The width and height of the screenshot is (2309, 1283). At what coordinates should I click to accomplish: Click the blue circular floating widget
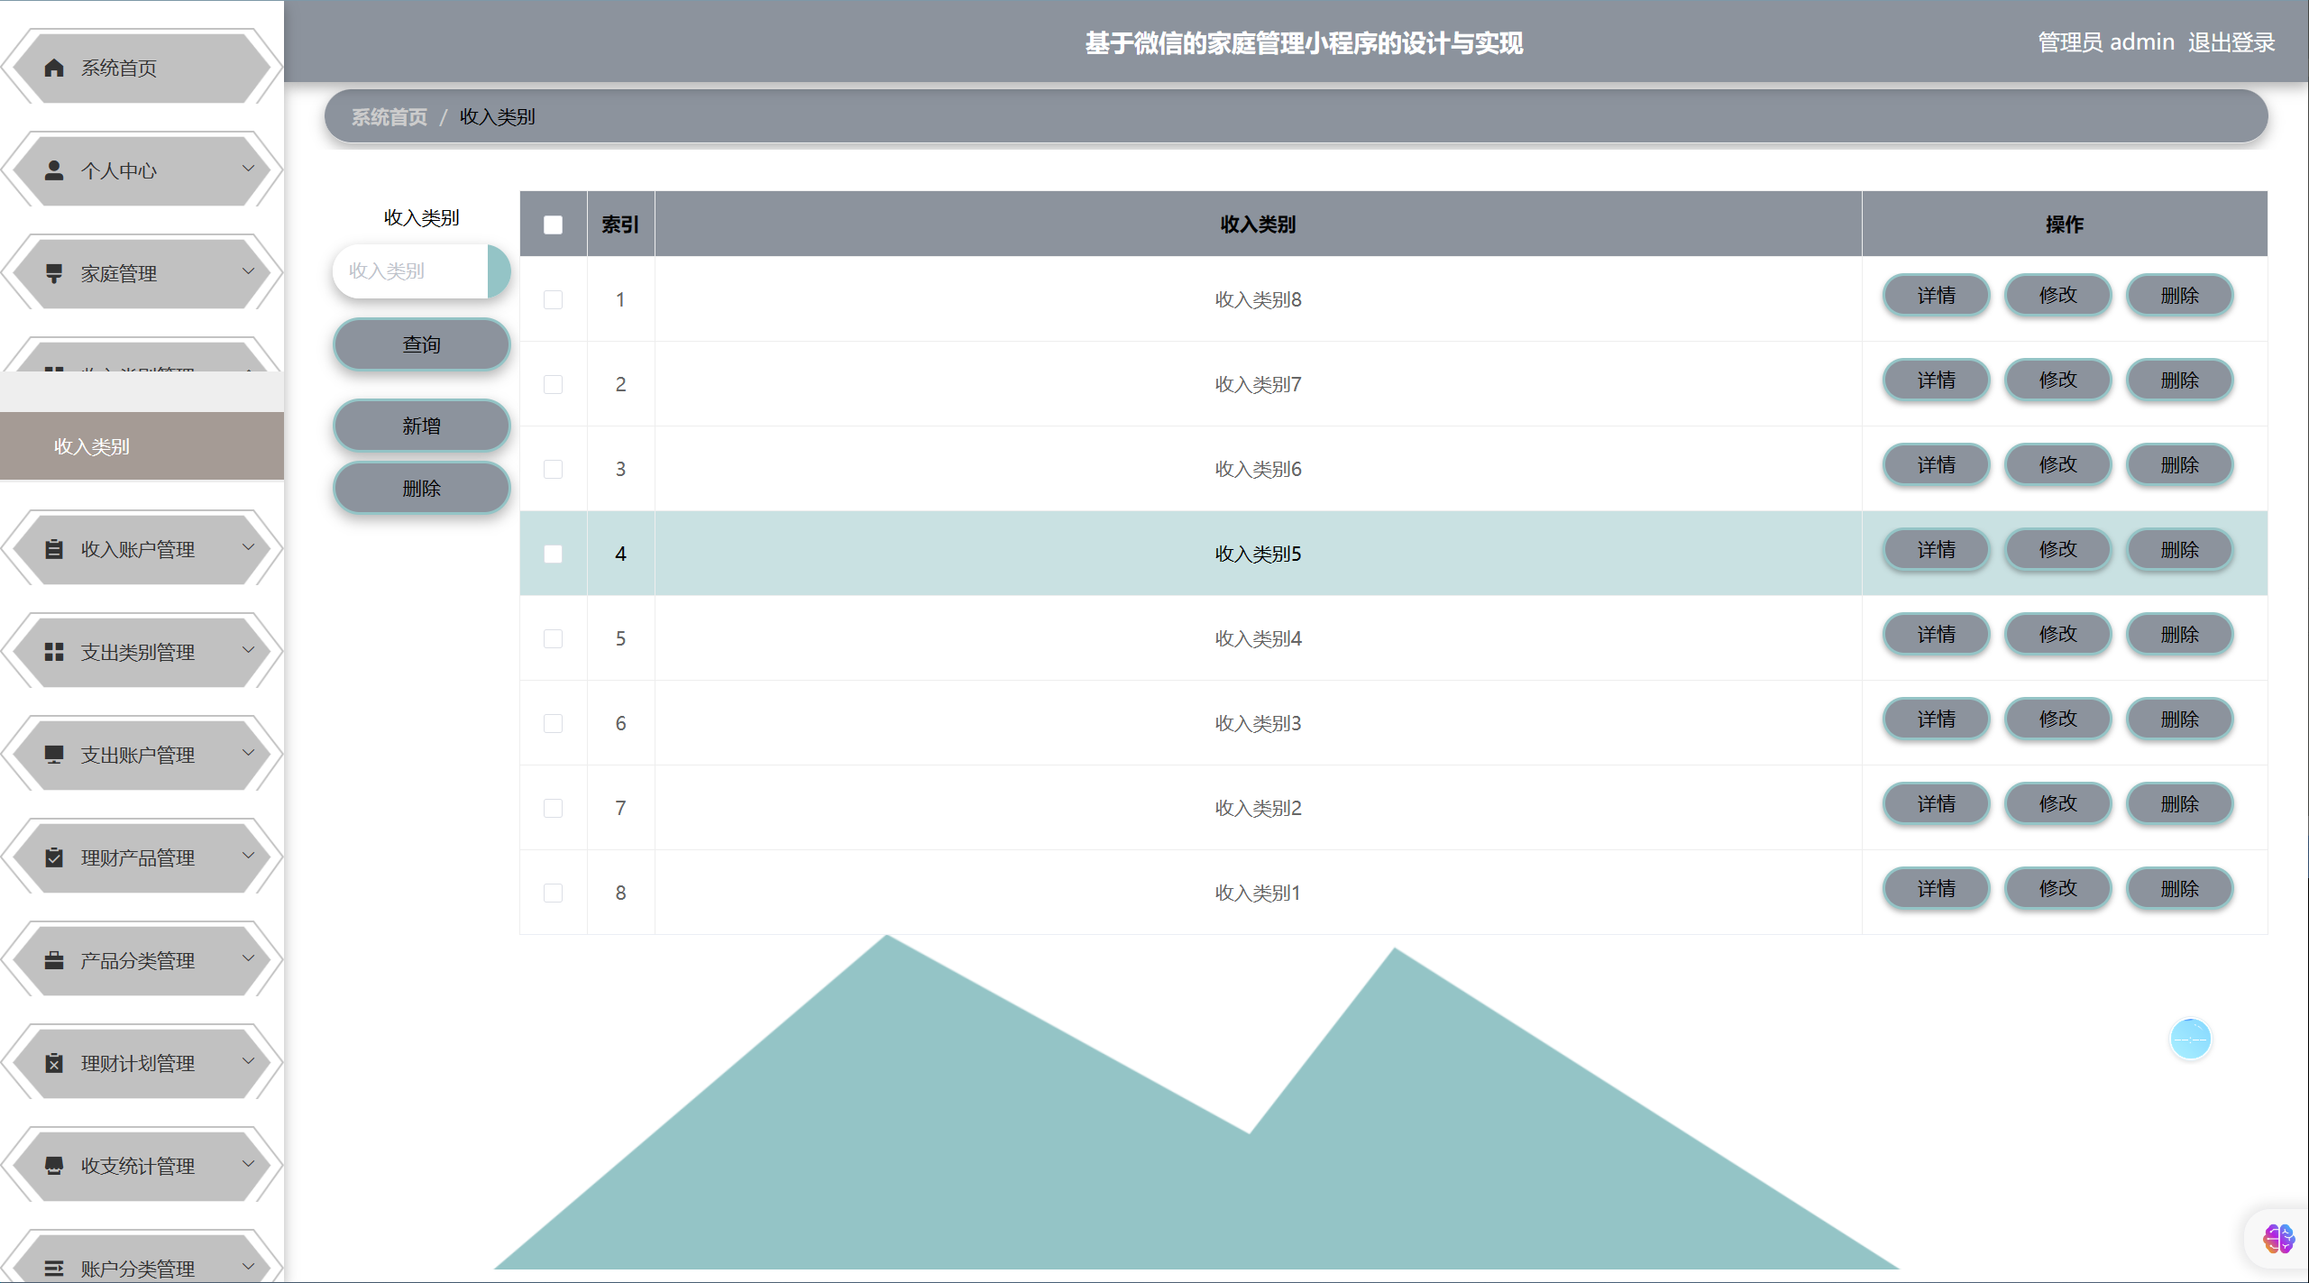point(2191,1039)
